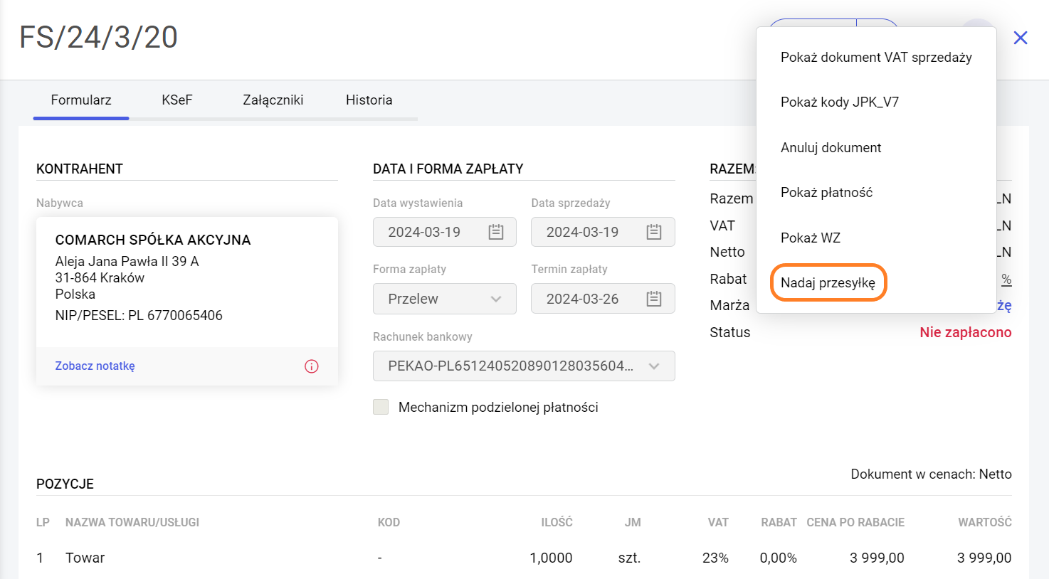The height and width of the screenshot is (579, 1049).
Task: Open the Załączniki tab
Action: (x=273, y=100)
